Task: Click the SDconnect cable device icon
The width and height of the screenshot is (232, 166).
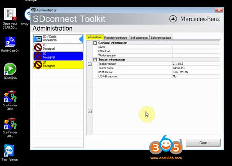Action: click(38, 39)
